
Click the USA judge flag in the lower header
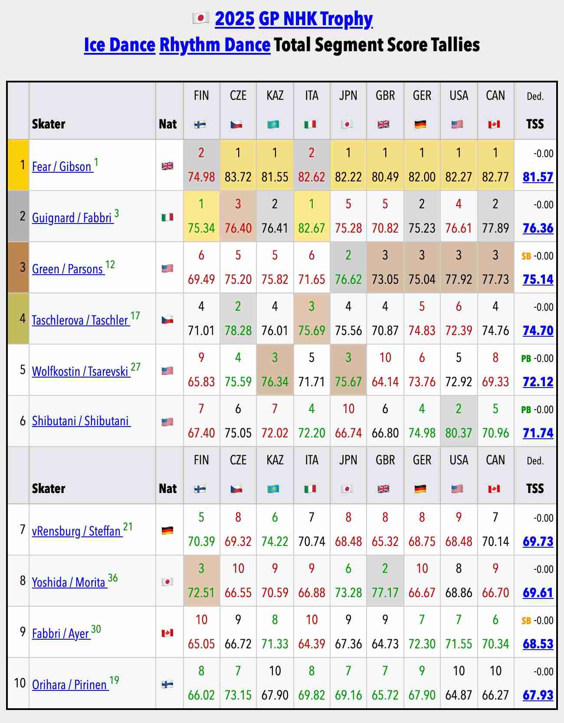(x=457, y=489)
